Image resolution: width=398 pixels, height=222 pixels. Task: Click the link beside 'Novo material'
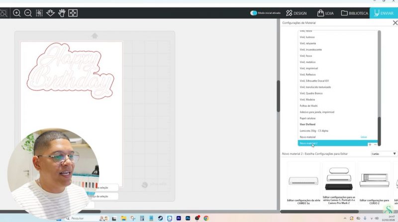[364, 137]
